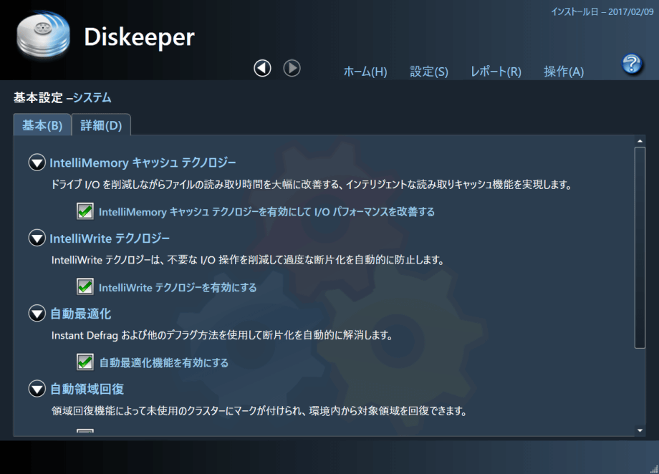Switch to the 詳細(D) tab
The width and height of the screenshot is (659, 474).
point(101,125)
